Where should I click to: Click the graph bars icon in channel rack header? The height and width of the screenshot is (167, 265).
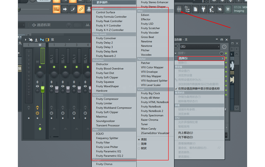(x=87, y=25)
